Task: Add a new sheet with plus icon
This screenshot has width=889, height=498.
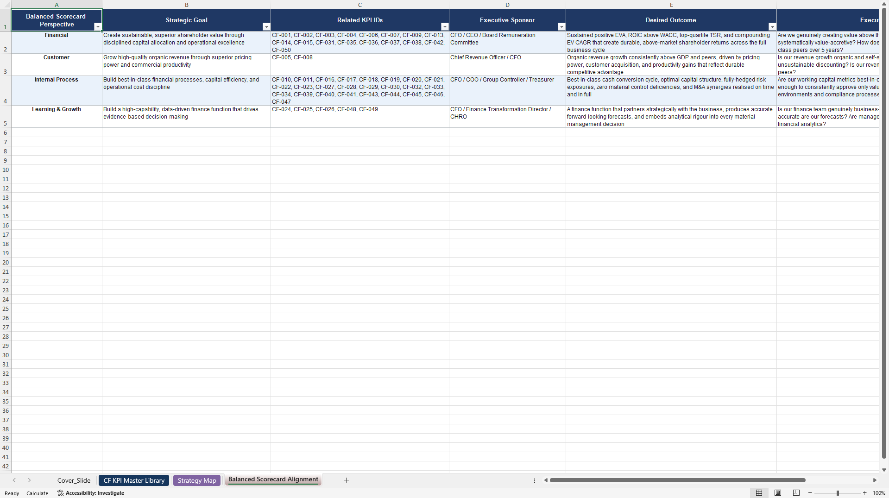Action: coord(346,480)
